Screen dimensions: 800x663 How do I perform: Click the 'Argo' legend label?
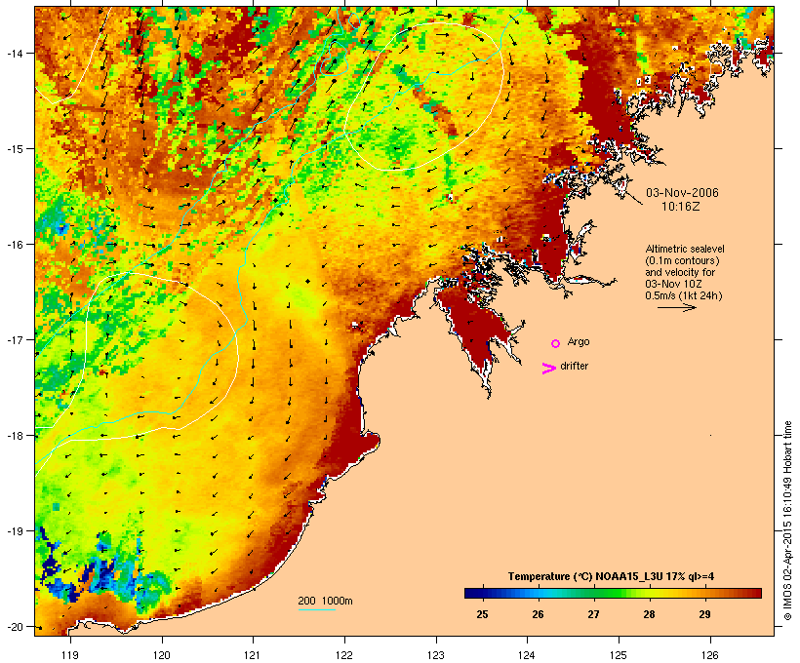coord(579,341)
